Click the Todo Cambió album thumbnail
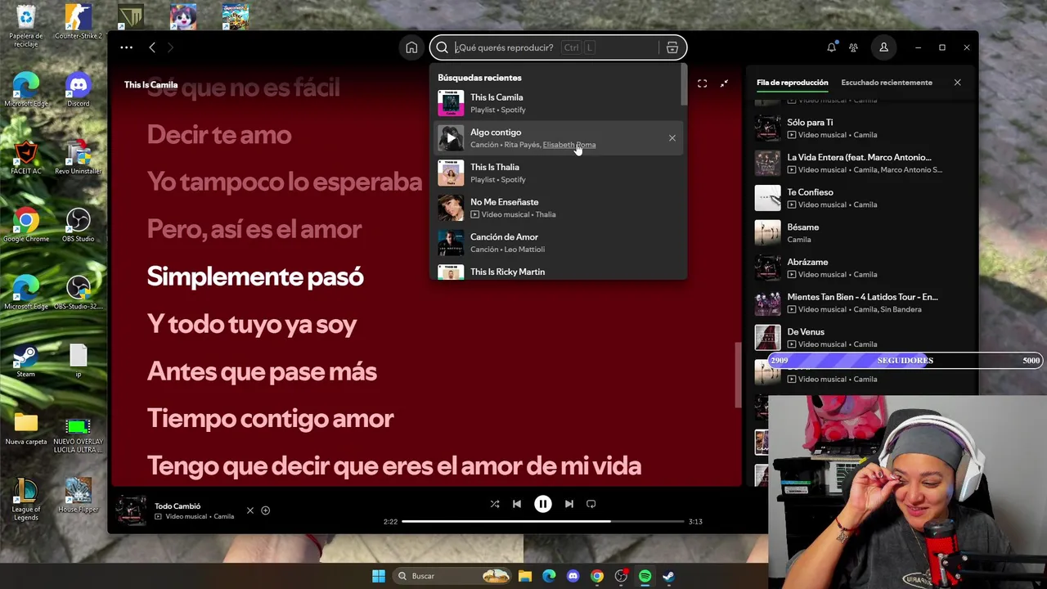This screenshot has height=589, width=1047. coord(131,510)
